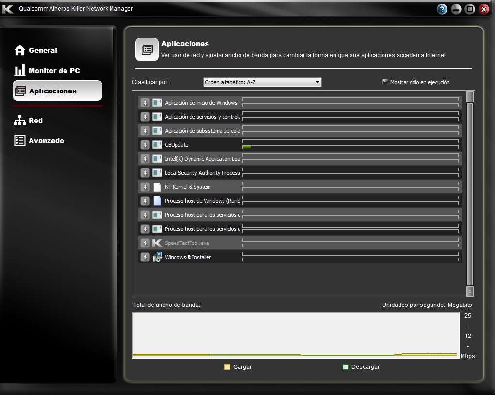Click the Descargar green legend swatch
The image size is (495, 396).
coord(345,366)
